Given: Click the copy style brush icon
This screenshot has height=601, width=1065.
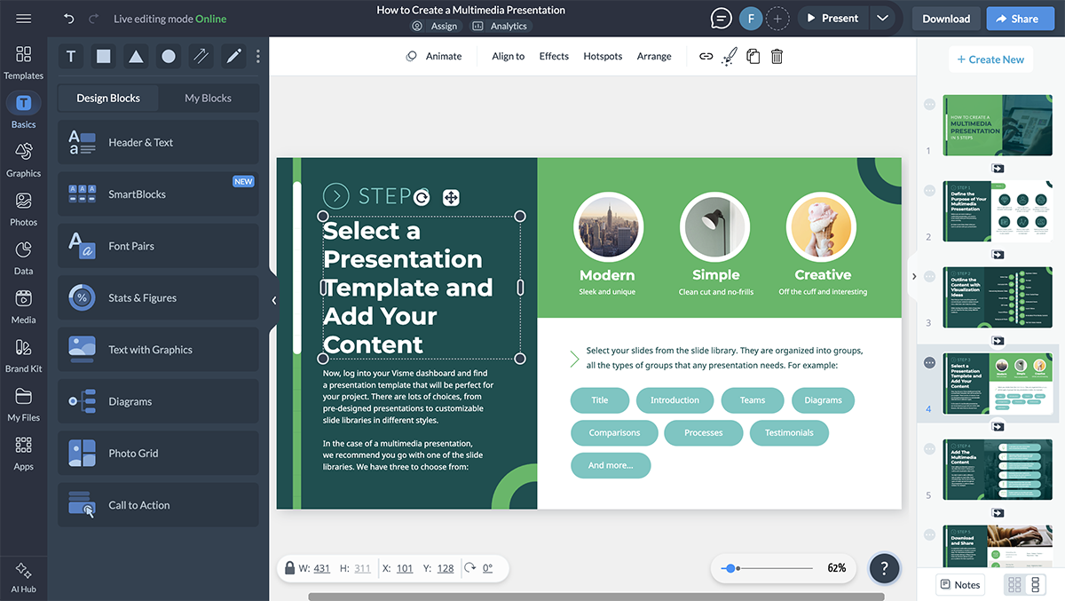Looking at the screenshot, I should point(729,57).
